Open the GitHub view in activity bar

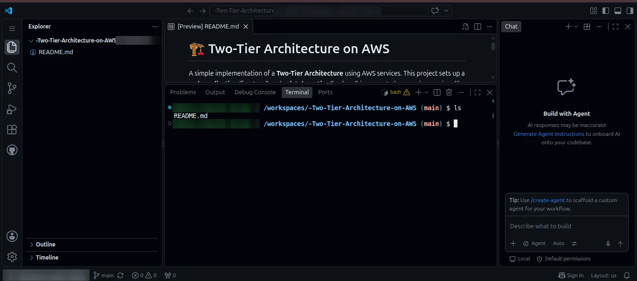tap(12, 150)
